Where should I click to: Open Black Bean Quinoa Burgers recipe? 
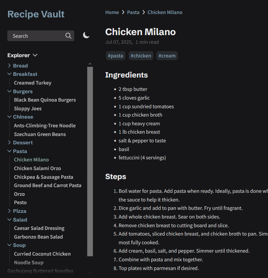click(45, 100)
